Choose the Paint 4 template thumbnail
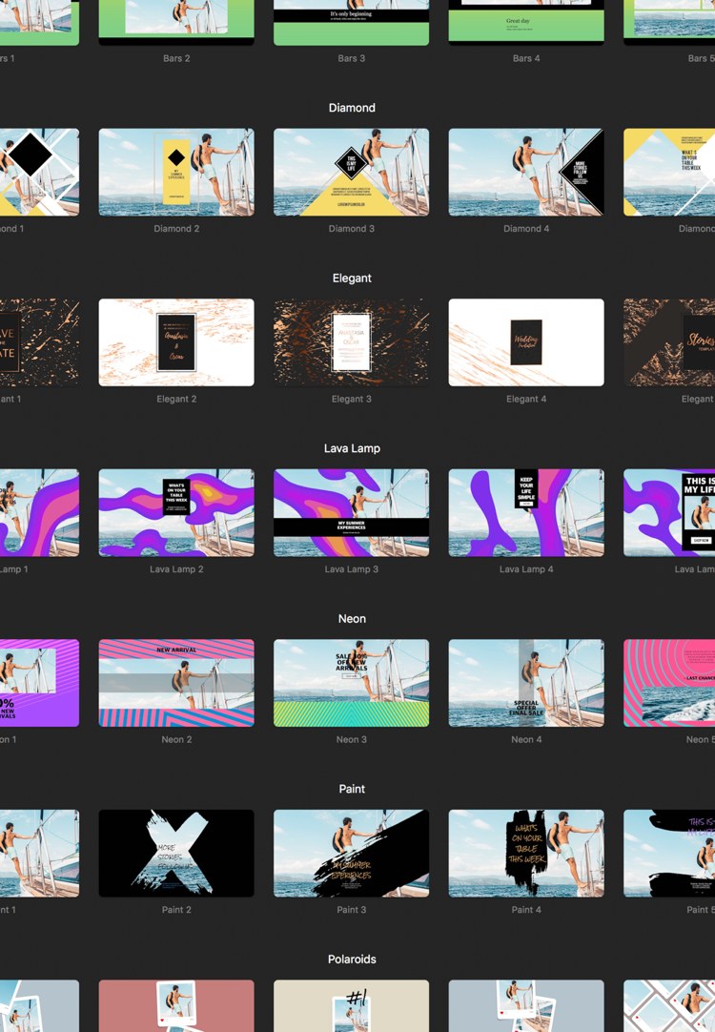Screen dimensions: 715x1032 point(526,853)
